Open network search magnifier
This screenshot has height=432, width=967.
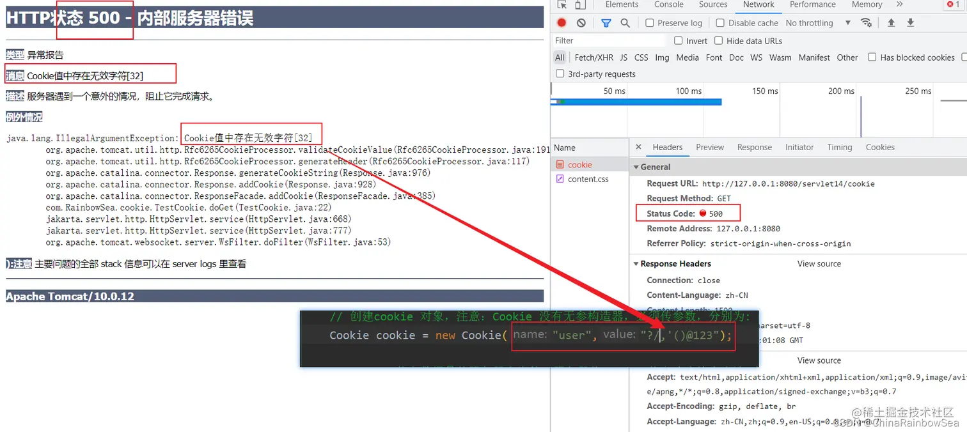point(625,23)
